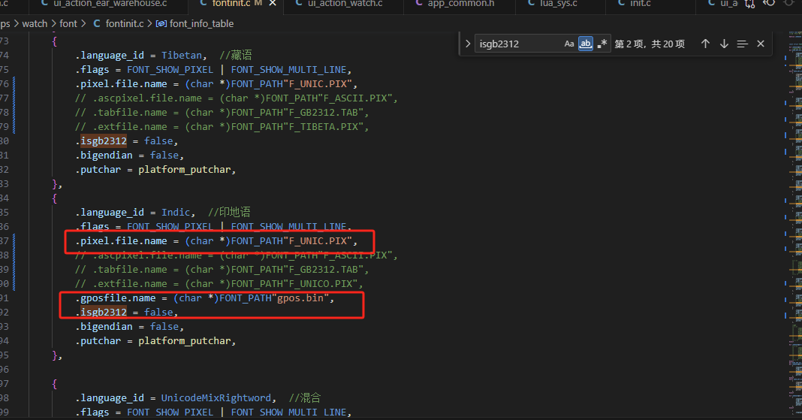
Task: Click FONT_SHOW_PIXEL in Tibetan flags line
Action: coord(170,70)
